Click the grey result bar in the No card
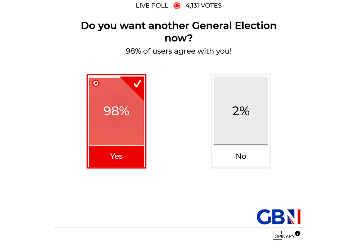 pyautogui.click(x=241, y=145)
